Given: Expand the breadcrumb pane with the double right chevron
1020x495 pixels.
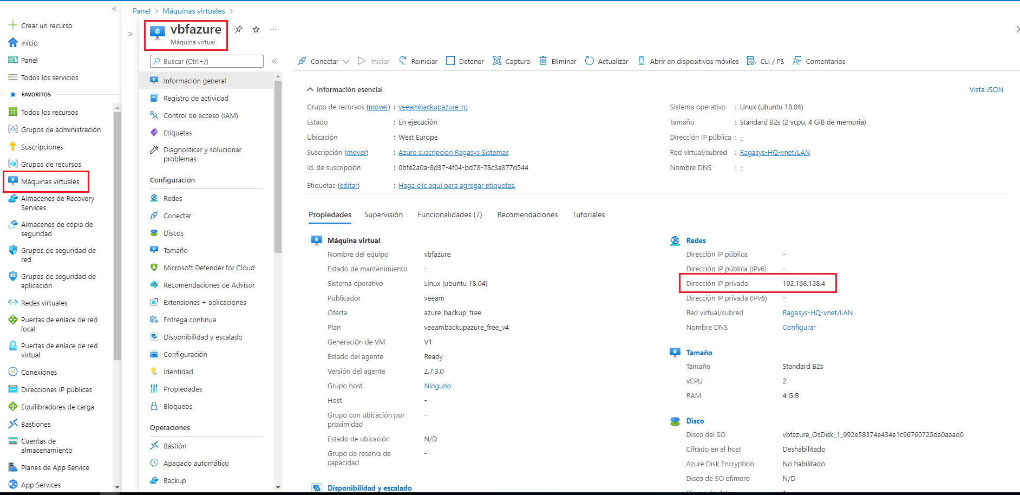Looking at the screenshot, I should coord(130,34).
